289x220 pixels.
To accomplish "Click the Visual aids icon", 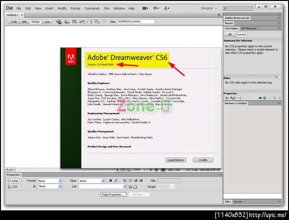I will coord(97,22).
